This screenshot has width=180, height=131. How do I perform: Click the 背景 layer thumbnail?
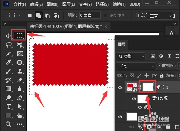tap(132, 116)
